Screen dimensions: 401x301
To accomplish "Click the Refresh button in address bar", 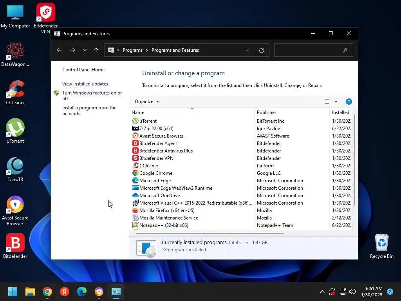I will [x=261, y=51].
